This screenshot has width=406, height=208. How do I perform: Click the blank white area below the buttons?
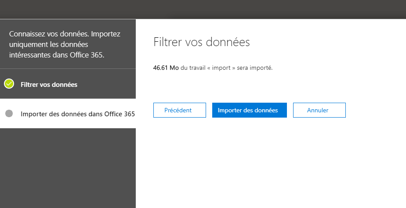271,163
